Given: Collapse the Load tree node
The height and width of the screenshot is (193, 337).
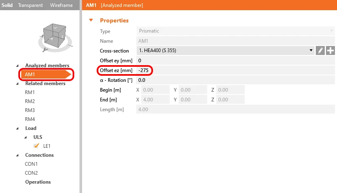Looking at the screenshot, I should (x=18, y=128).
